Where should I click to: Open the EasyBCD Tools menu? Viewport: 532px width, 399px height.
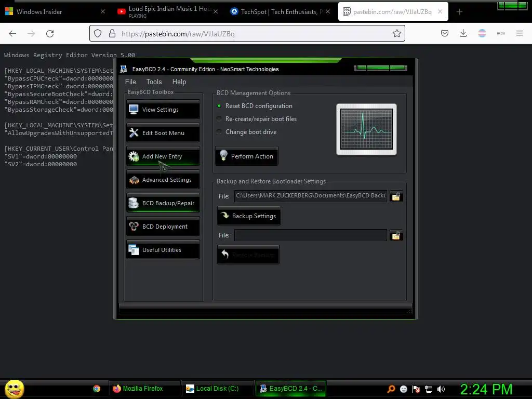[154, 82]
